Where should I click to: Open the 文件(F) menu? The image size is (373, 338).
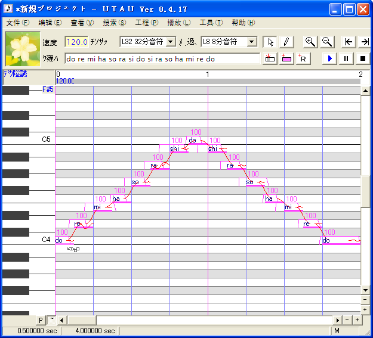pos(17,23)
